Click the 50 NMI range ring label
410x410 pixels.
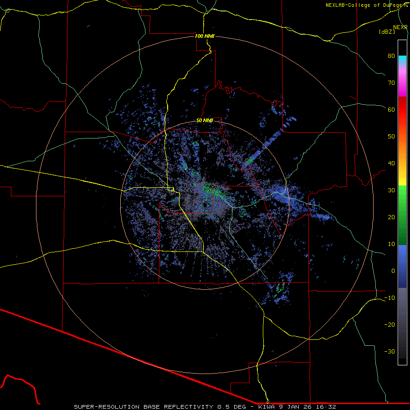[205, 120]
